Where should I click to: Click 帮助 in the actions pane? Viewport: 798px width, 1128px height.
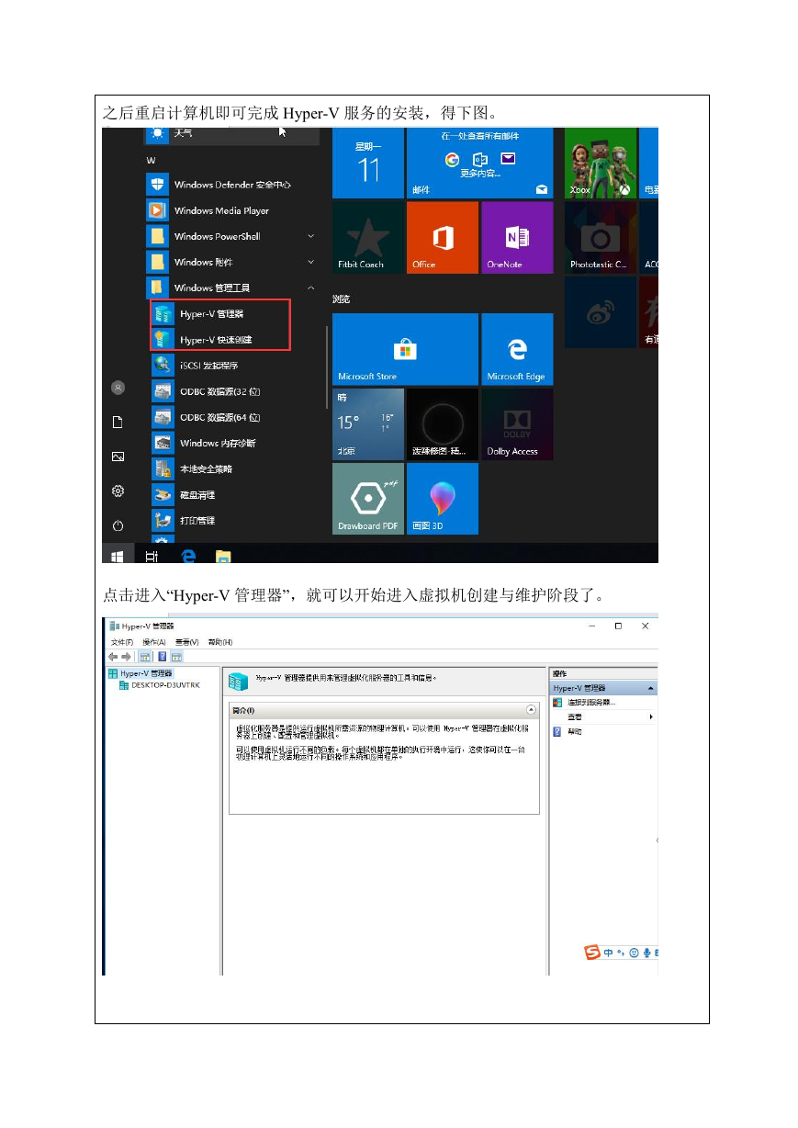pyautogui.click(x=574, y=732)
